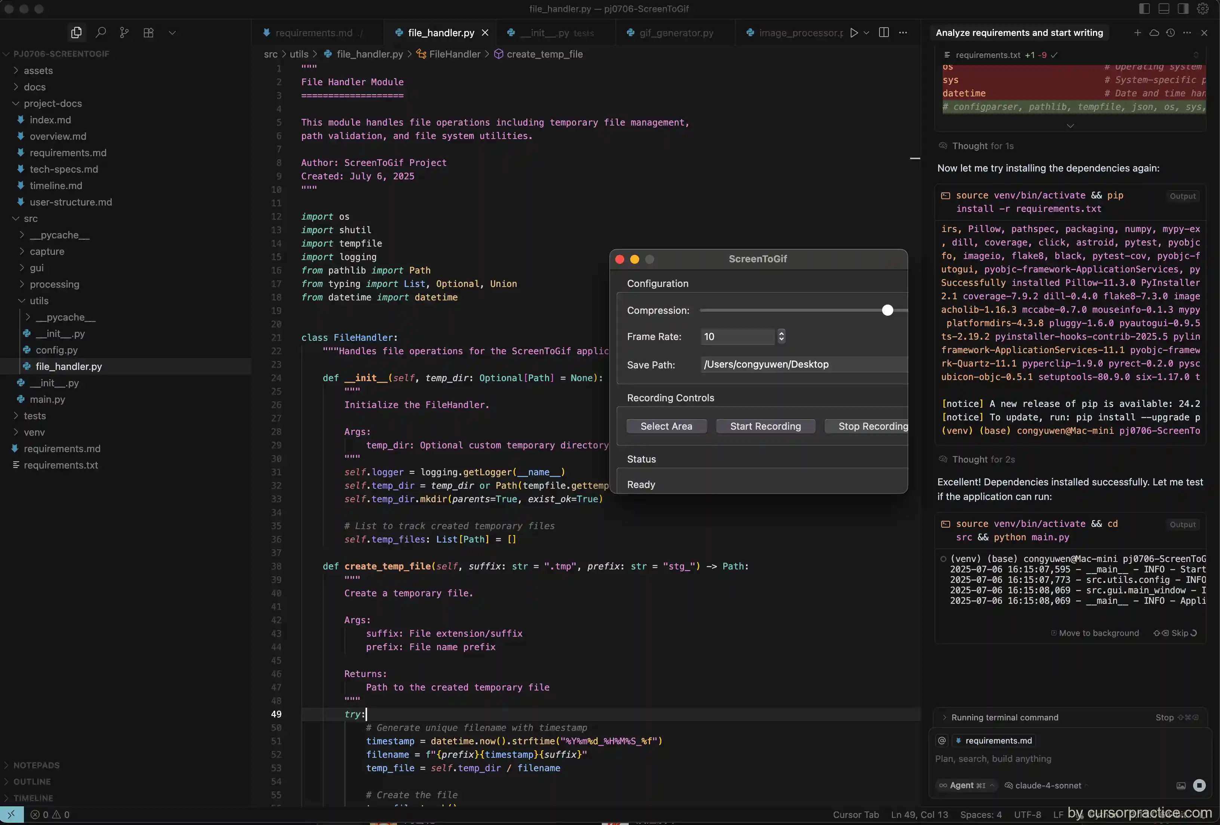The width and height of the screenshot is (1220, 825).
Task: Open the Explorer view in the sidebar
Action: pyautogui.click(x=76, y=33)
